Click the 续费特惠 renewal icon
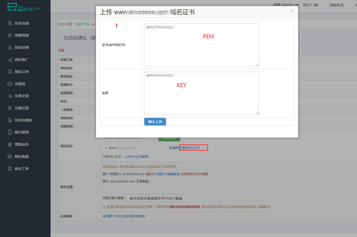 point(10,35)
